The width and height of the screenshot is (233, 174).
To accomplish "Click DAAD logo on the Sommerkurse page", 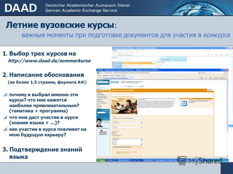I will pyautogui.click(x=115, y=82).
